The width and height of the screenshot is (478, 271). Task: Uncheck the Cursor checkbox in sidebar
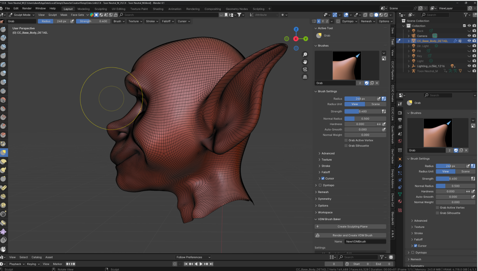click(x=323, y=179)
